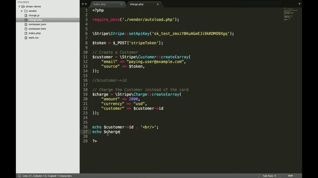Click line number 19 in gutter
This screenshot has width=318, height=178.
pos(85,94)
